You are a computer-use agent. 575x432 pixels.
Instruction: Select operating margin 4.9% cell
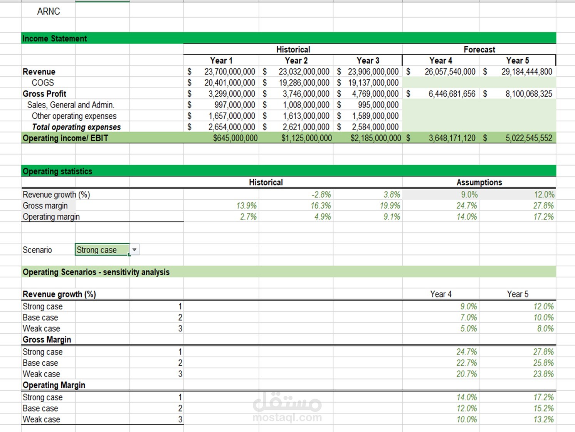[323, 217]
